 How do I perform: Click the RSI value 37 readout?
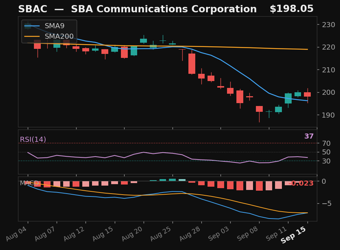[x=309, y=136]
